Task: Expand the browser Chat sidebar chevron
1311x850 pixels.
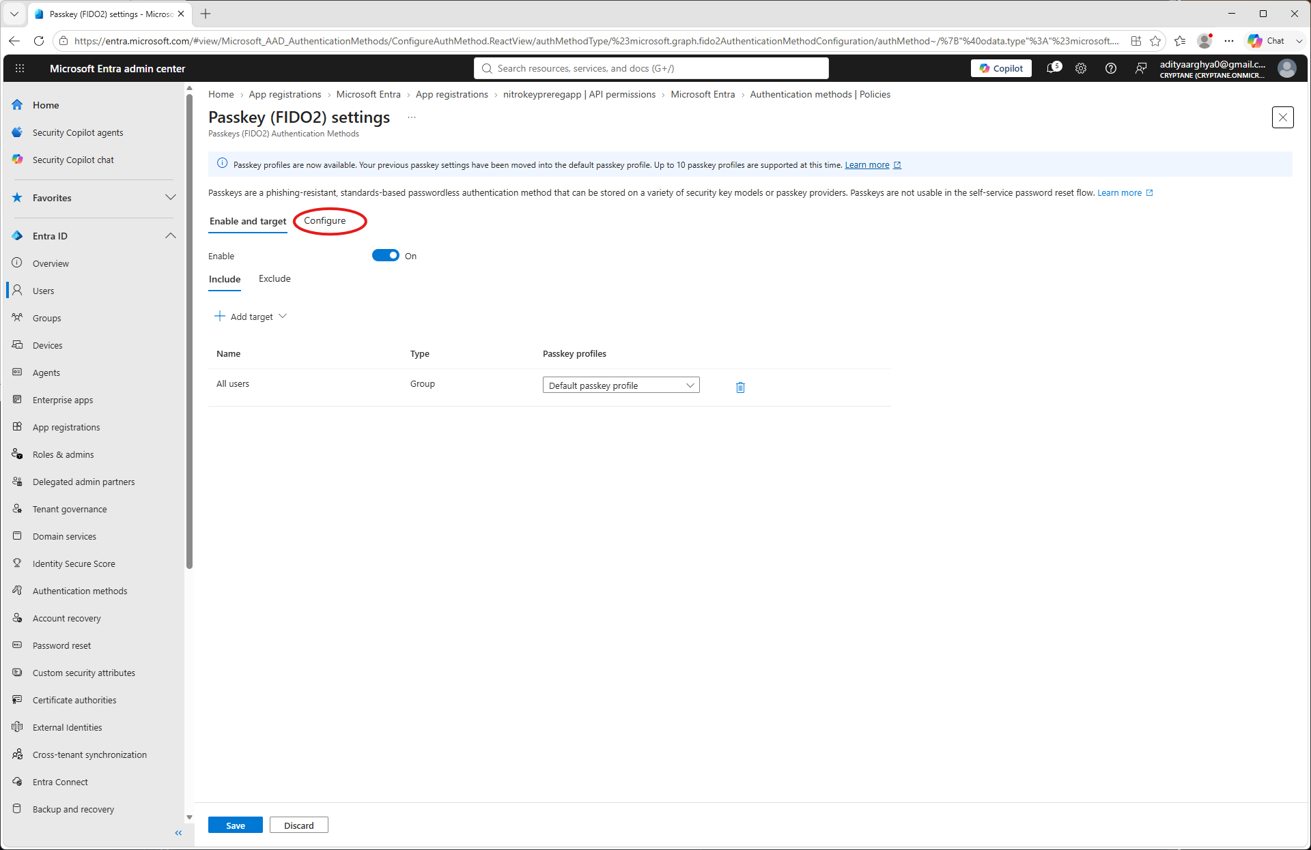Action: [1299, 41]
